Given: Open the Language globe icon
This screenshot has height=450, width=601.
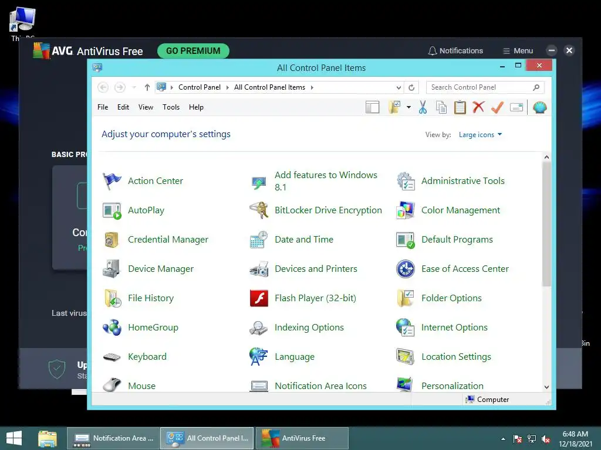Looking at the screenshot, I should (259, 357).
